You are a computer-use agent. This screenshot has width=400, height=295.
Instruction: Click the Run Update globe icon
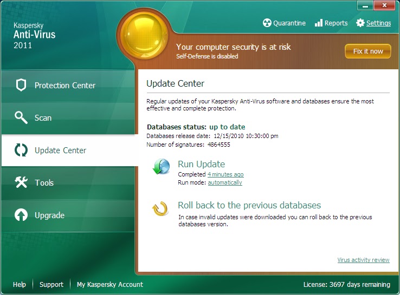161,167
